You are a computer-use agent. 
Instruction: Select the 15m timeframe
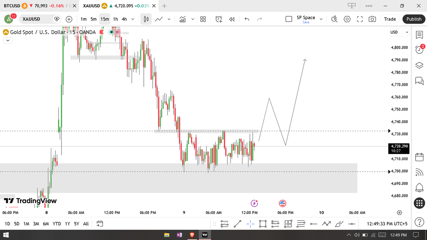pos(105,19)
